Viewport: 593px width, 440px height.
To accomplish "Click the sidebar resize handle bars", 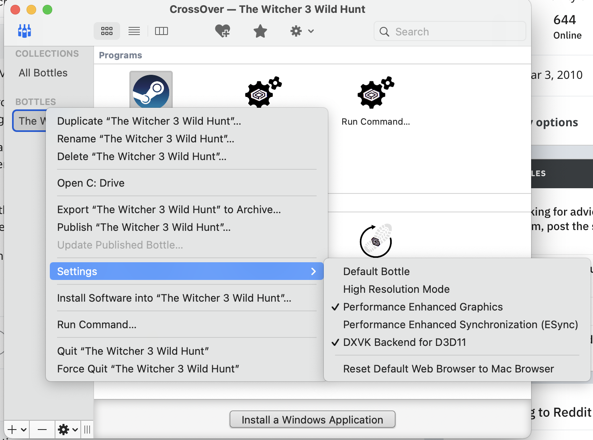I will (87, 430).
